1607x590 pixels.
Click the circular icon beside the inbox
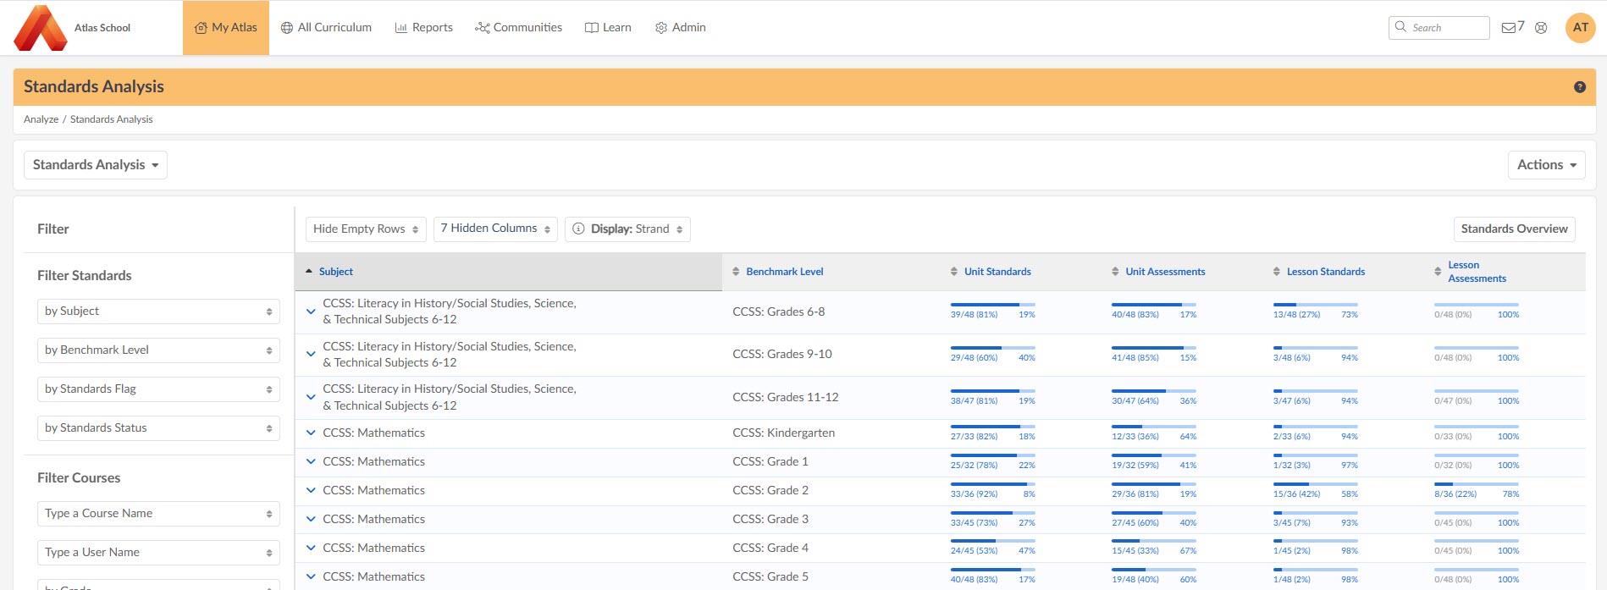[1541, 28]
